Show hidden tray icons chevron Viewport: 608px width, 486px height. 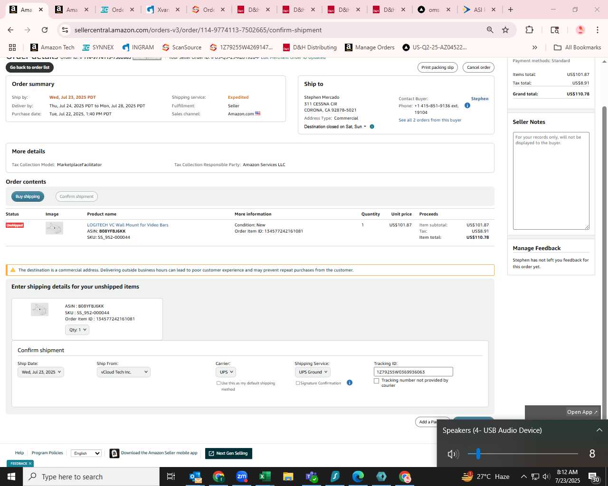[x=523, y=477]
